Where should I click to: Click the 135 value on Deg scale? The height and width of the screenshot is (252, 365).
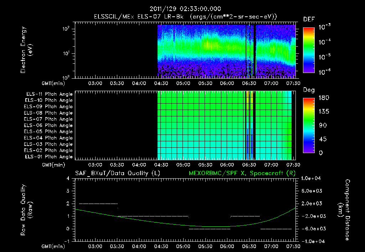pyautogui.click(x=324, y=112)
